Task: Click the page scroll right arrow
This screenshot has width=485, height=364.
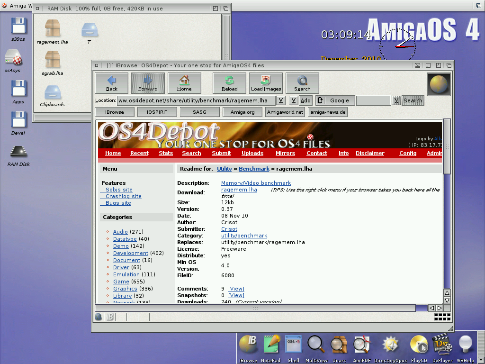Action: point(439,308)
